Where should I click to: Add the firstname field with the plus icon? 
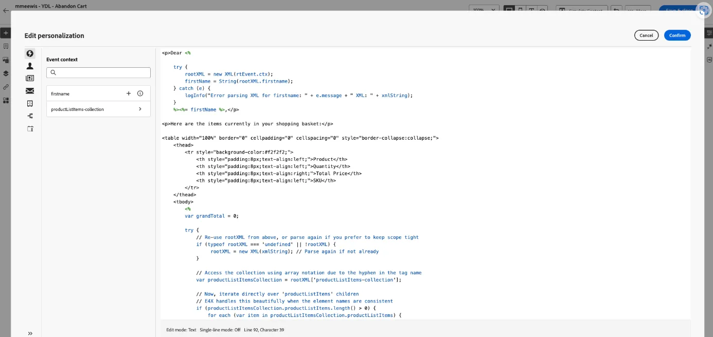(x=129, y=93)
